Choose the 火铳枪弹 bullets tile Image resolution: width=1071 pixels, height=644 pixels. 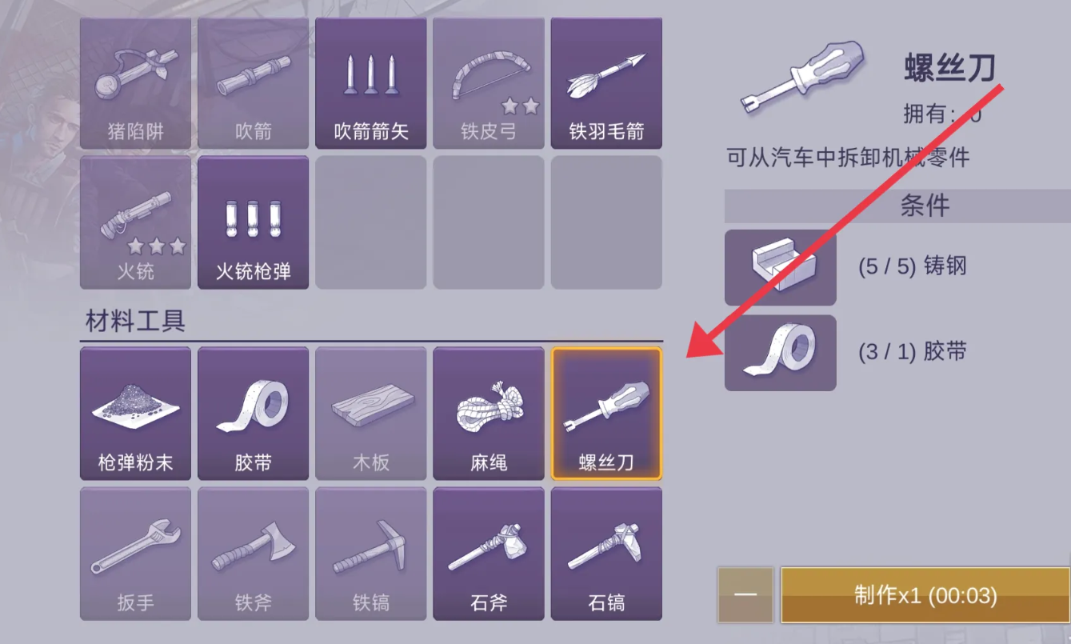pos(254,222)
